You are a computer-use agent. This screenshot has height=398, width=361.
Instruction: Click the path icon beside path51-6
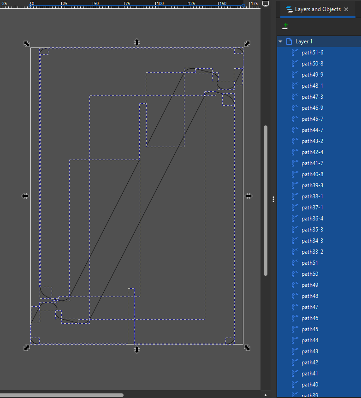point(295,53)
